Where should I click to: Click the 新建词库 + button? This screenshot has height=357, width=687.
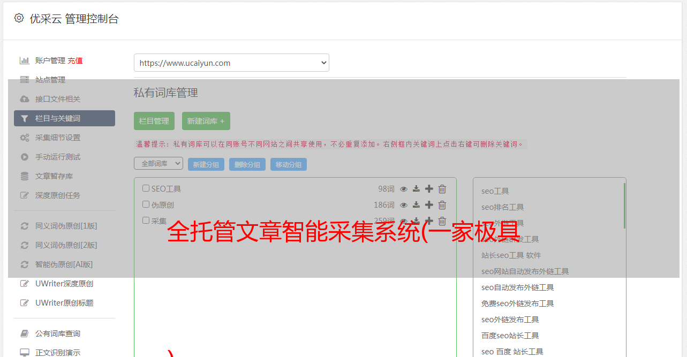(x=206, y=121)
